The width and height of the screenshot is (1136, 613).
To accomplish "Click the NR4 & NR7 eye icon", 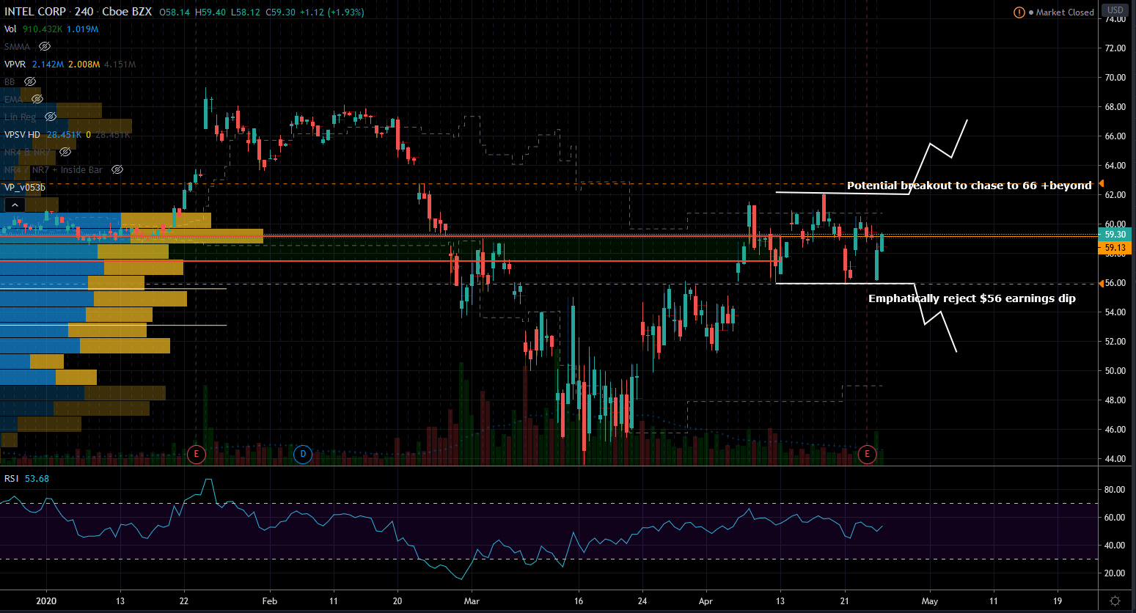I will 65,152.
